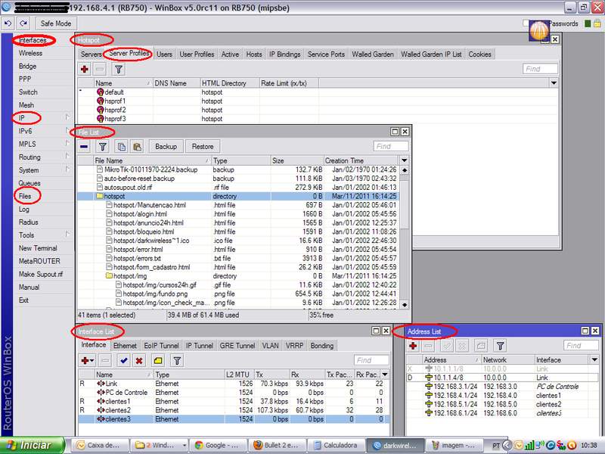The height and width of the screenshot is (454, 605).
Task: Sort Hotspot profiles by Name column
Action: click(x=123, y=83)
